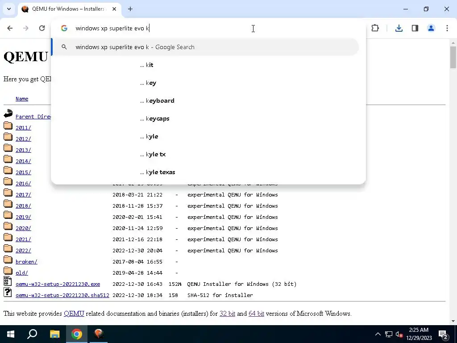Go back using the browser back arrow
This screenshot has height=343, width=457.
10,28
